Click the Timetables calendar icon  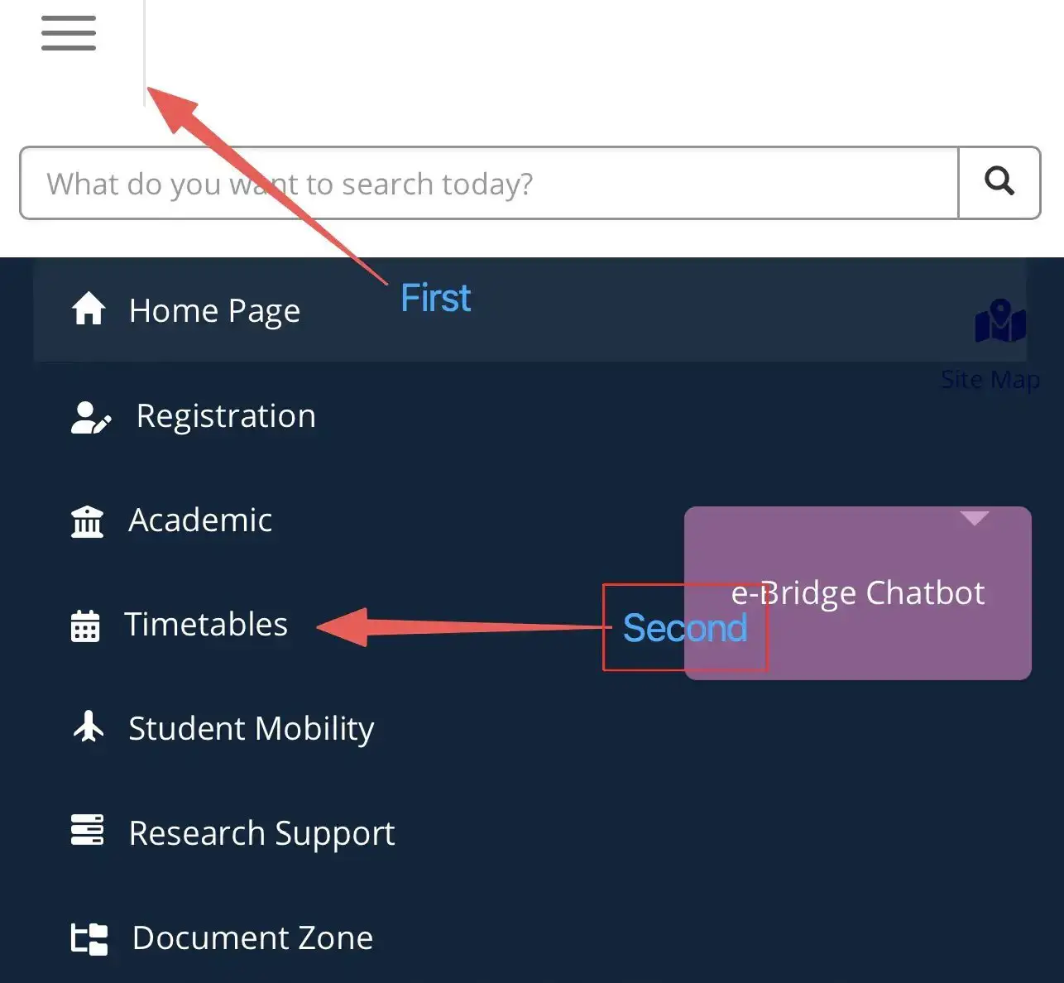[85, 626]
